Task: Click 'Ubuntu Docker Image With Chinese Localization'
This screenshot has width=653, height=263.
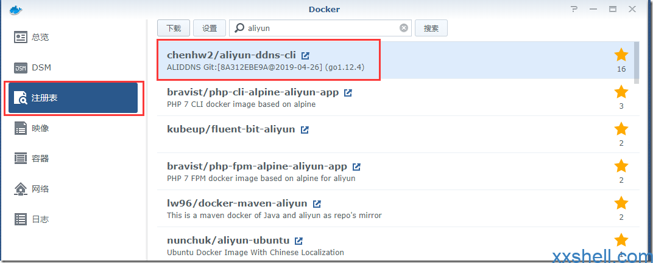Action: pyautogui.click(x=255, y=253)
